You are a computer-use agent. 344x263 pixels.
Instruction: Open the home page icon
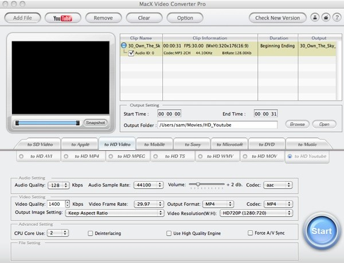tap(326, 18)
